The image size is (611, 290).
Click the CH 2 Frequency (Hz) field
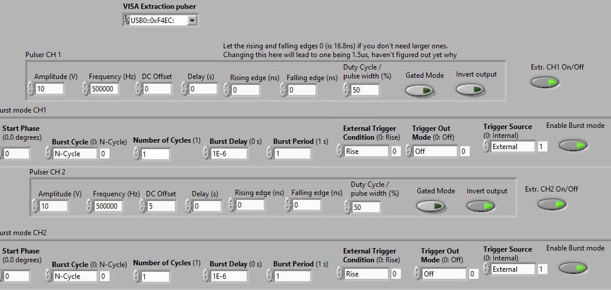[108, 206]
